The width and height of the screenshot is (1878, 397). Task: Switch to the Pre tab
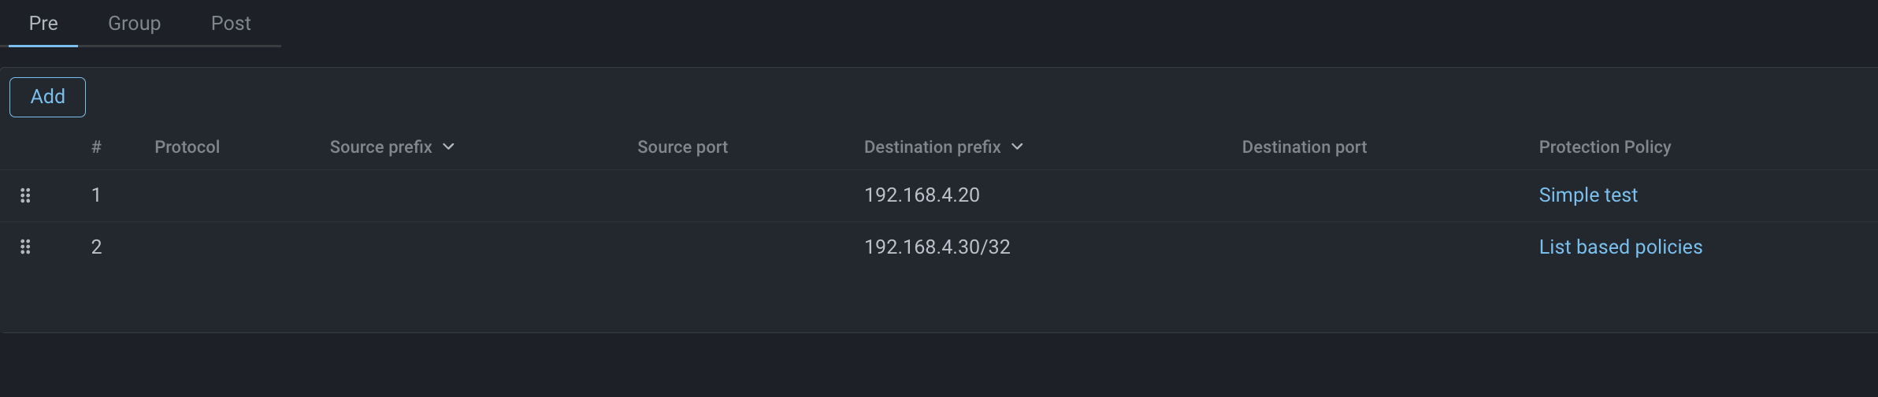43,24
